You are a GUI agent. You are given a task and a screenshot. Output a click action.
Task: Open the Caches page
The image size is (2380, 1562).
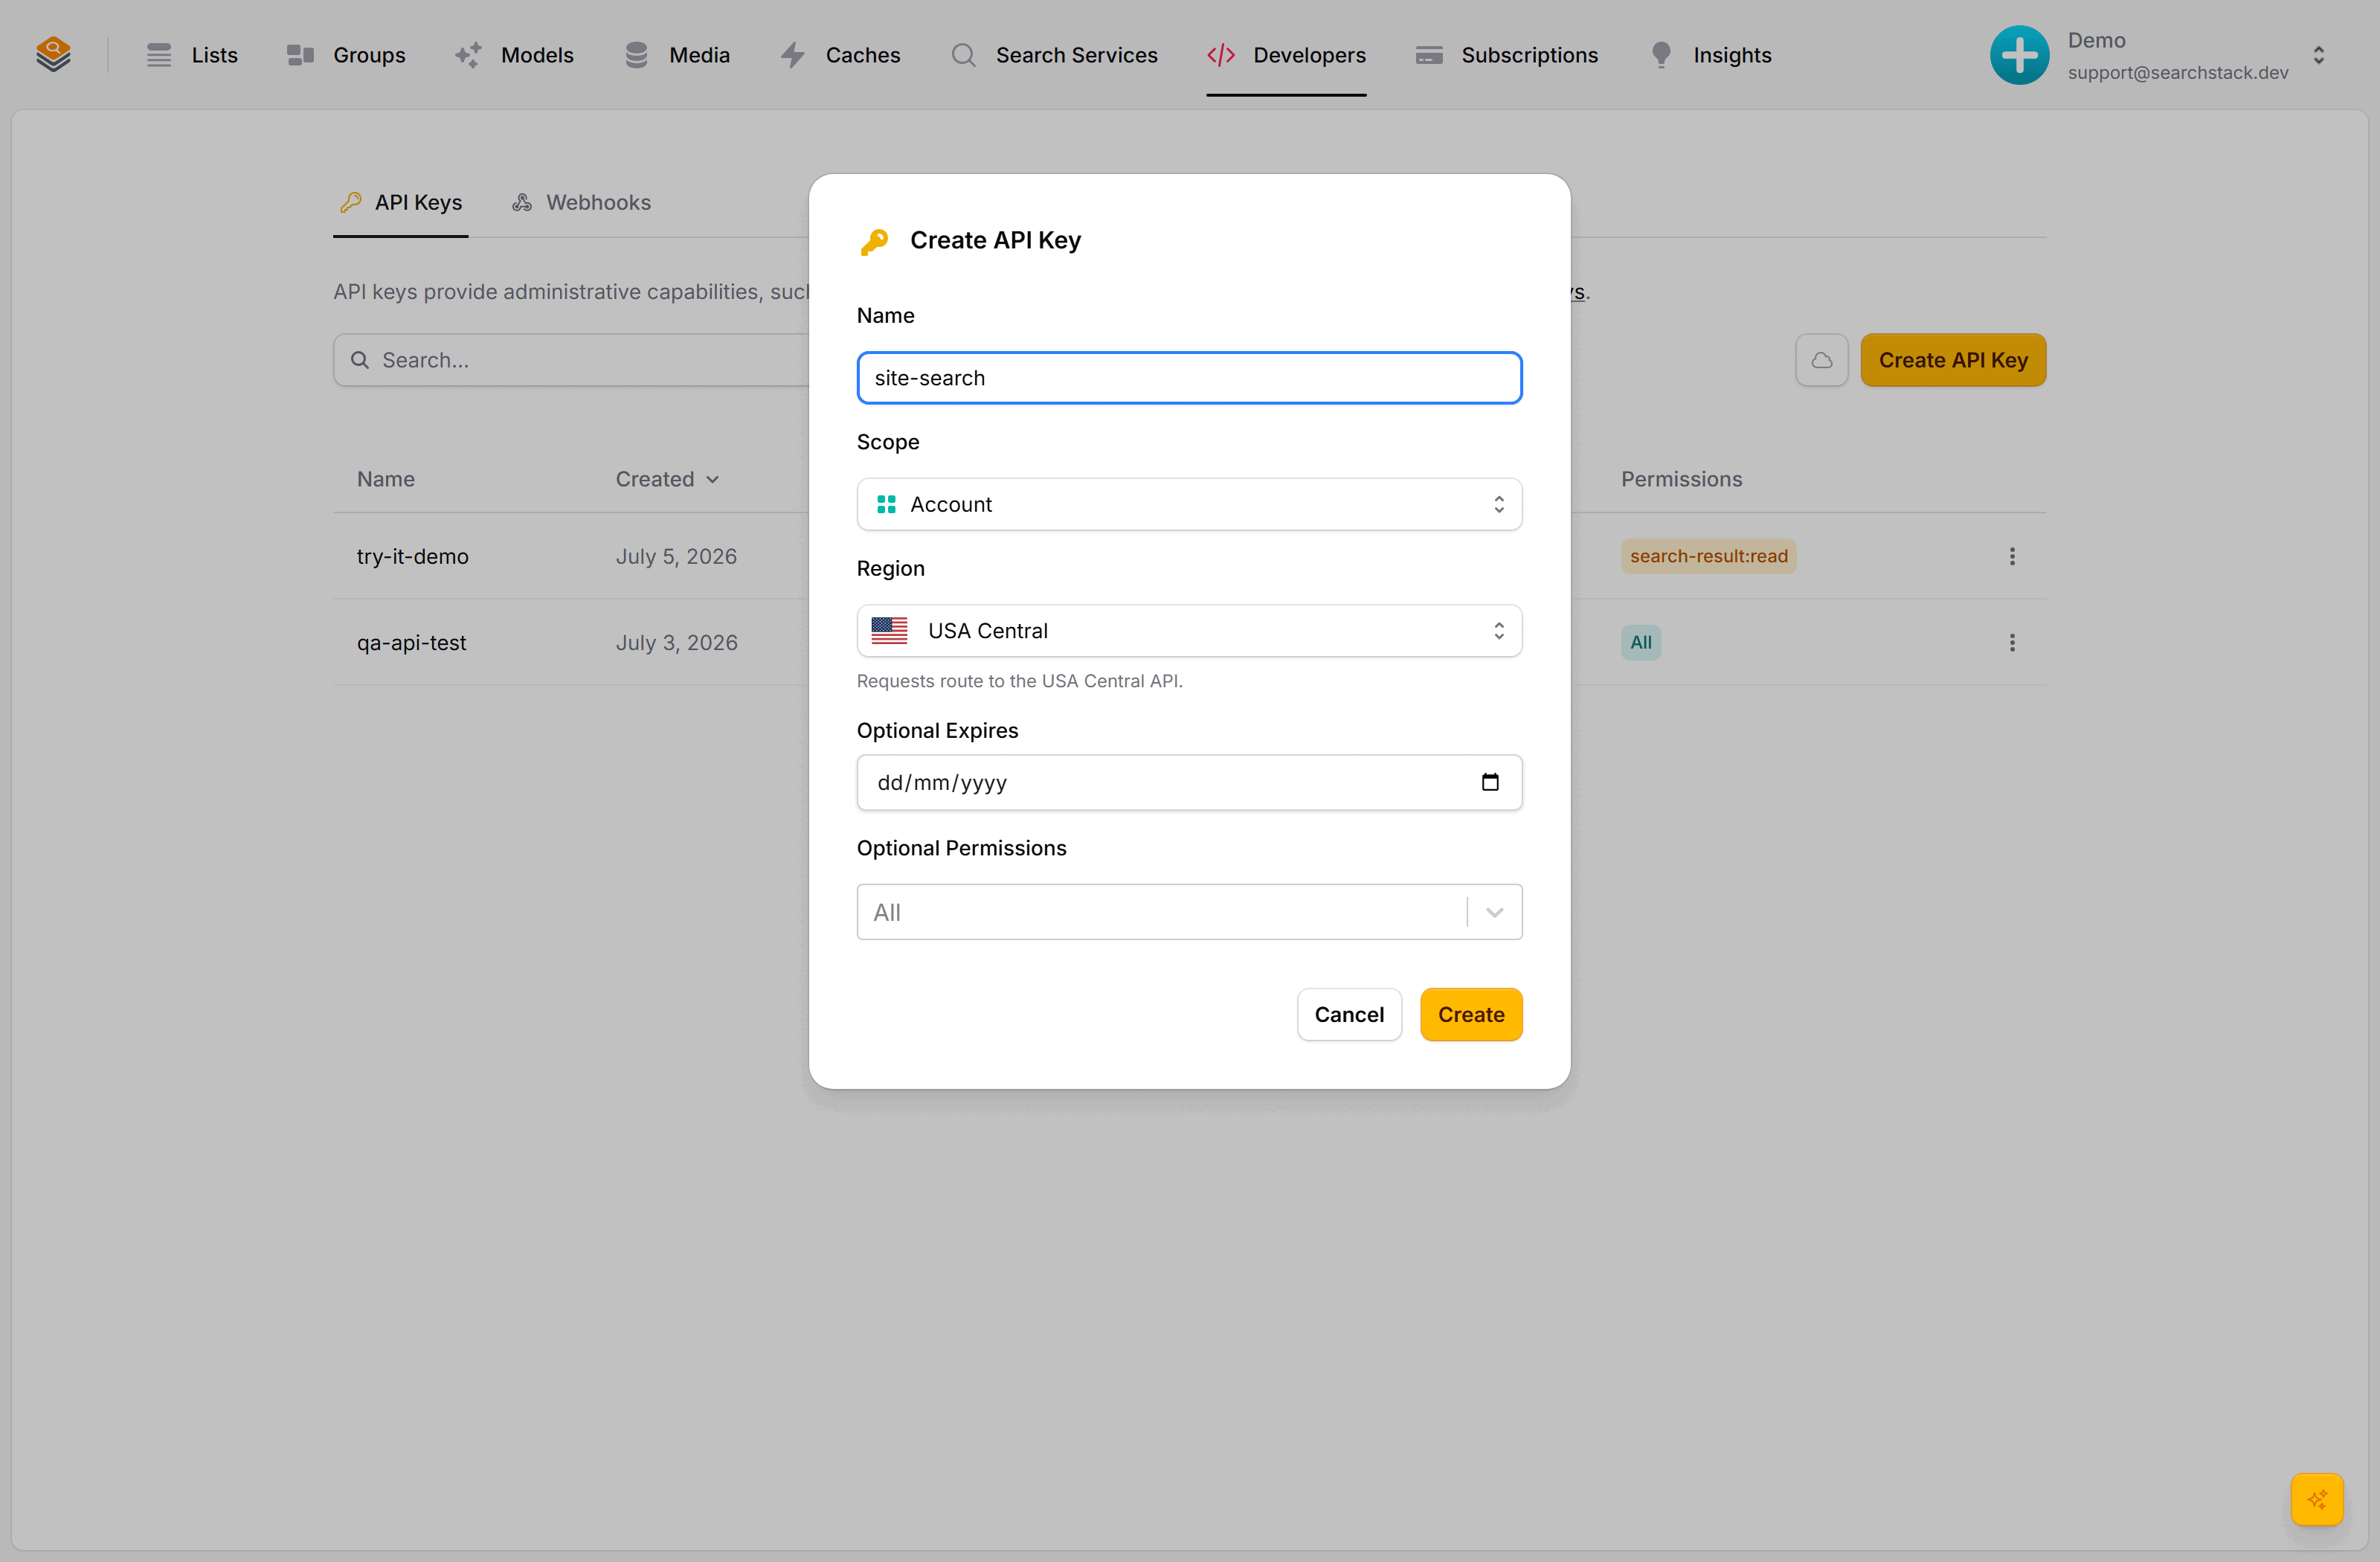click(x=840, y=55)
